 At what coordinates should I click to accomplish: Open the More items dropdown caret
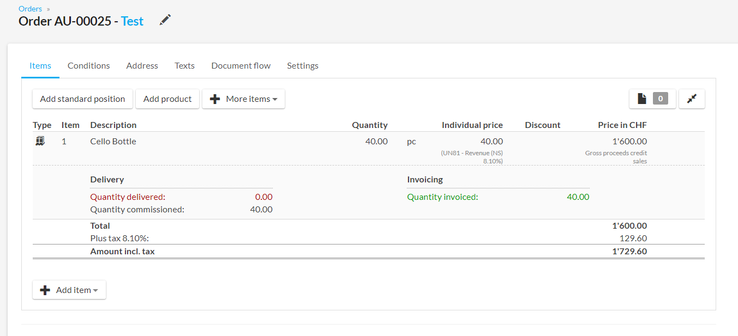coord(275,99)
